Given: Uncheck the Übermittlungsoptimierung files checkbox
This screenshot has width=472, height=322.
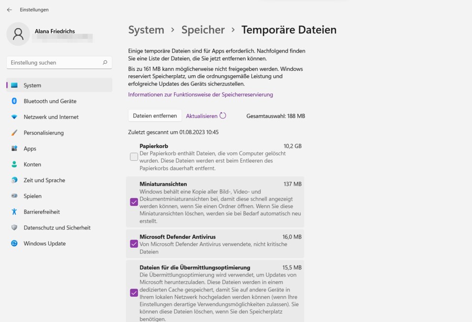Looking at the screenshot, I should click(134, 293).
